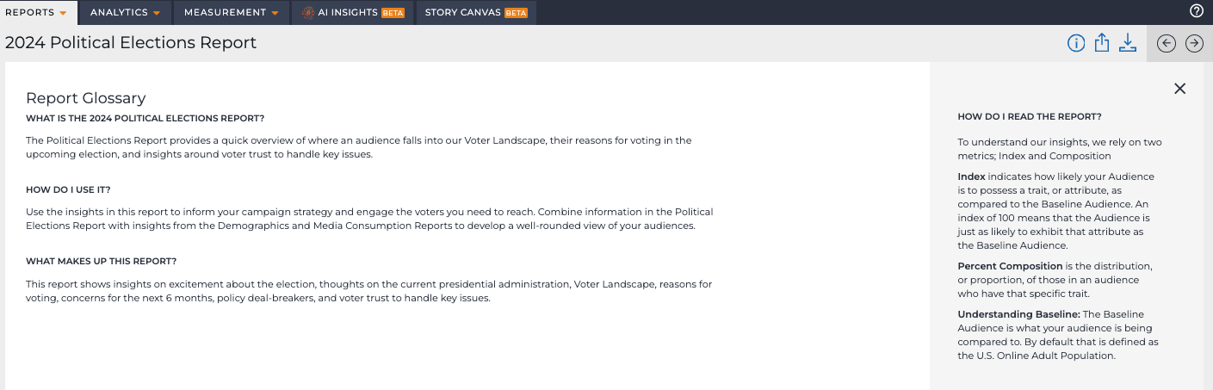The image size is (1213, 390).
Task: Expand the Reports dropdown arrow
Action: click(63, 13)
